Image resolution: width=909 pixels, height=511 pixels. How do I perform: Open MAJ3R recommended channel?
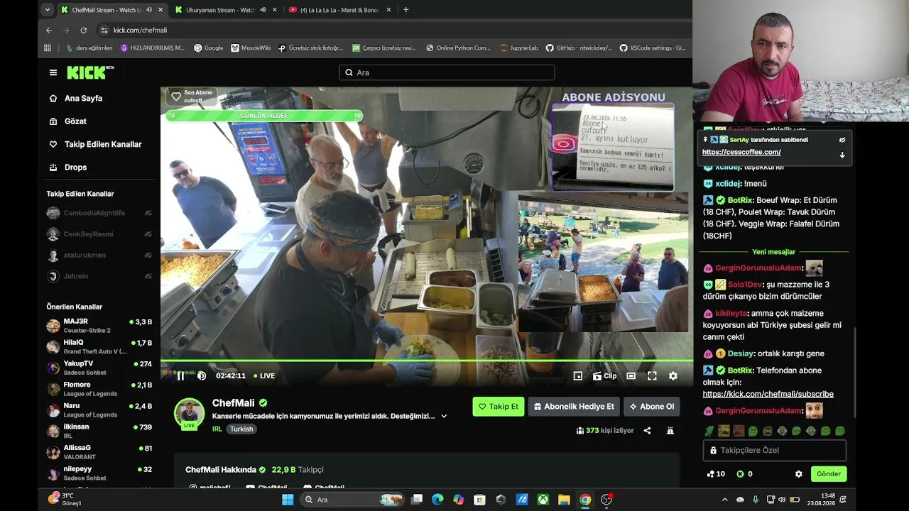tap(99, 326)
